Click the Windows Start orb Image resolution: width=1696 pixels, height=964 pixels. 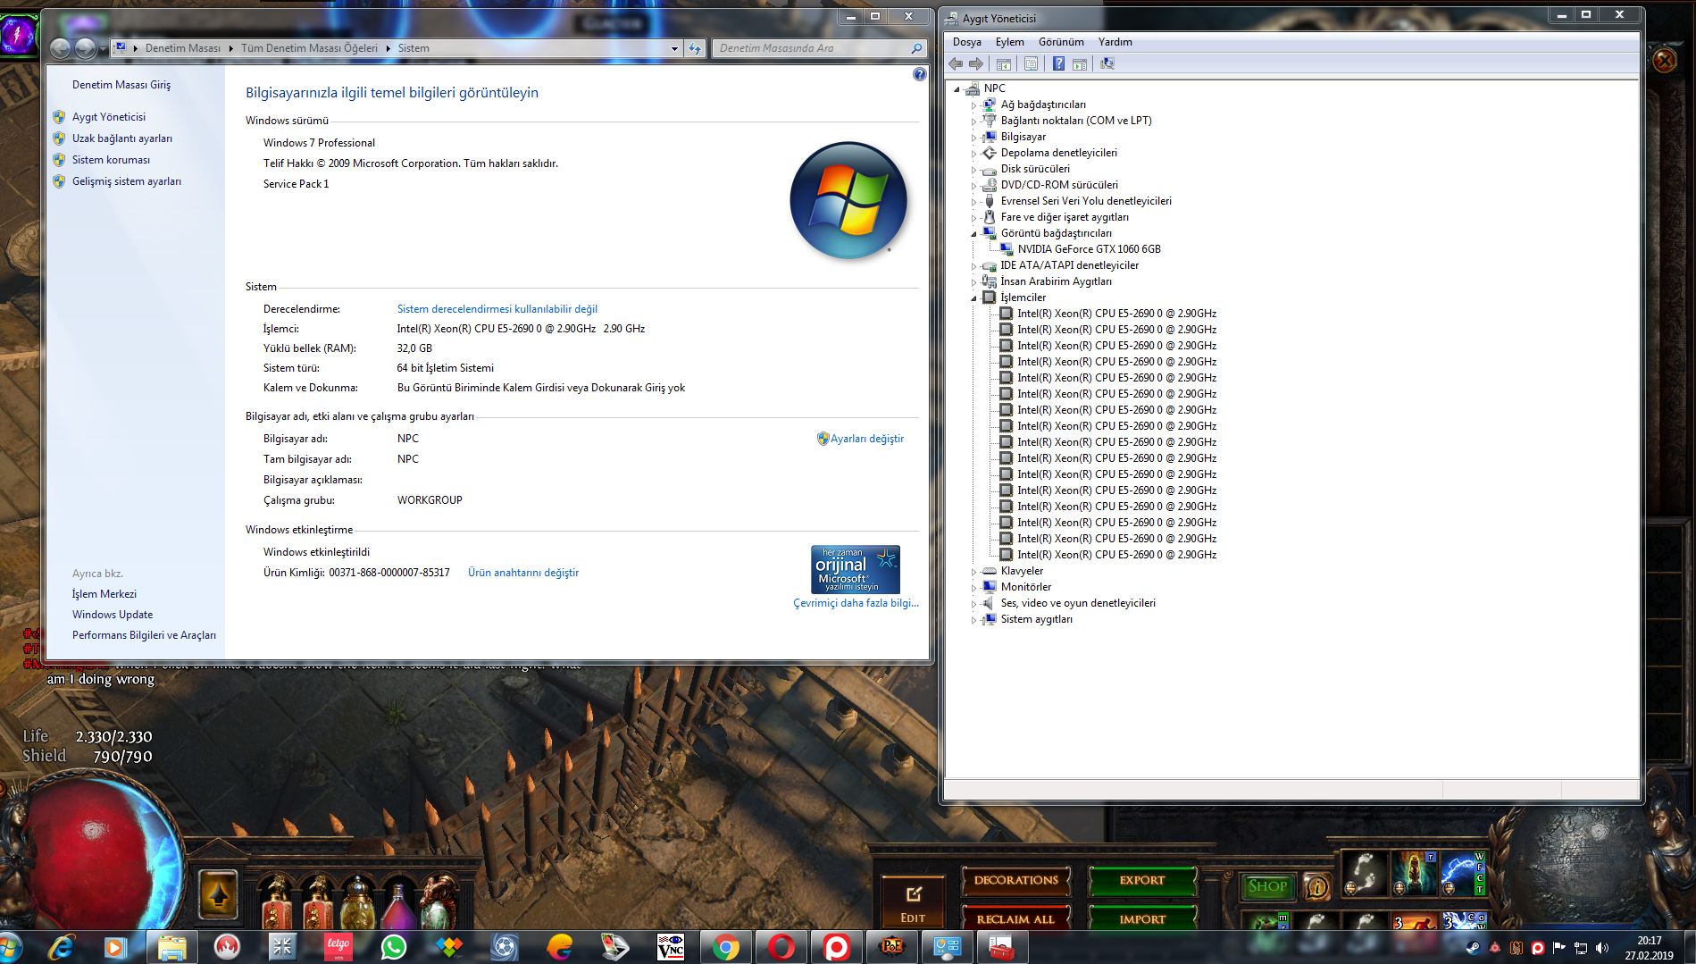(9, 948)
